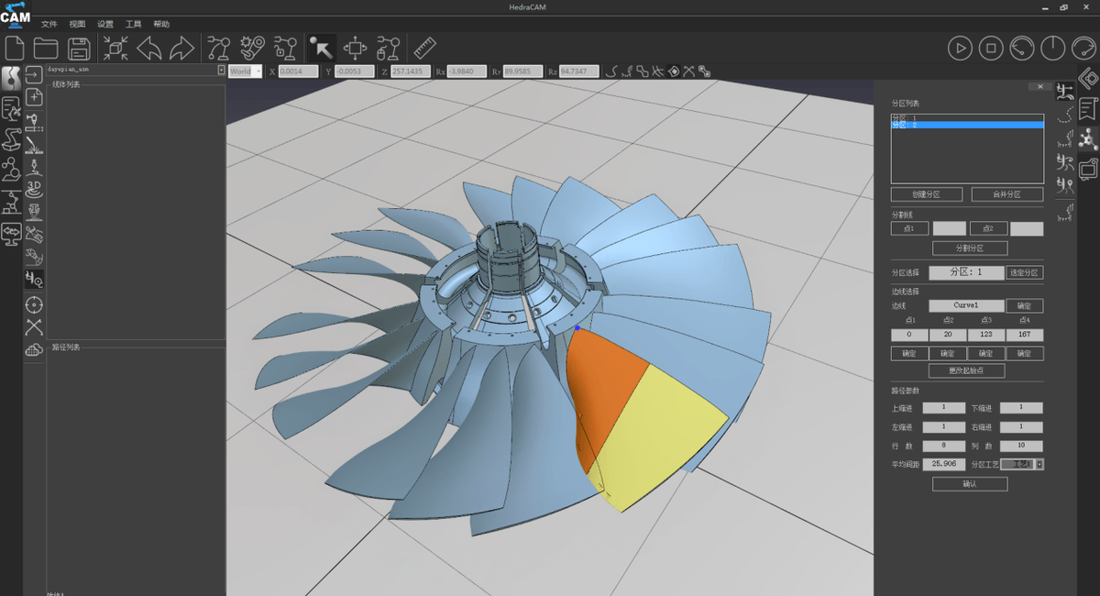
Task: Click the 分割分区 button
Action: 970,248
